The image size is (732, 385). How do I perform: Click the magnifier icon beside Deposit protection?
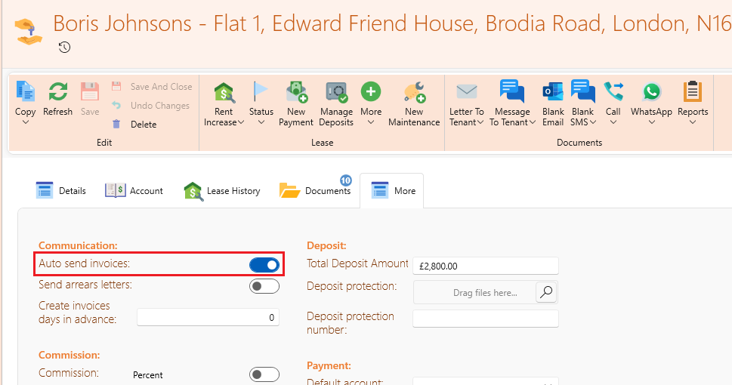545,292
